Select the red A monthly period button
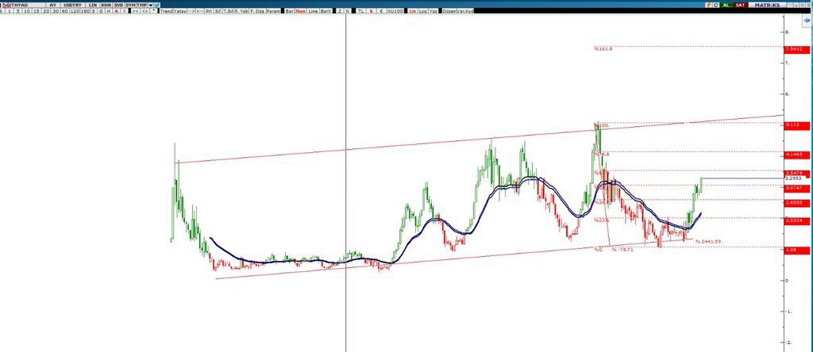 pyautogui.click(x=117, y=11)
